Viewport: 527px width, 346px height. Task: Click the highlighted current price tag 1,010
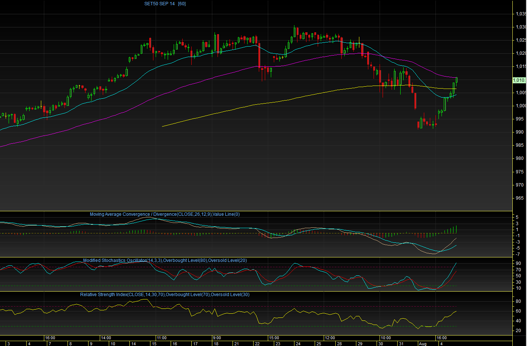coord(519,80)
